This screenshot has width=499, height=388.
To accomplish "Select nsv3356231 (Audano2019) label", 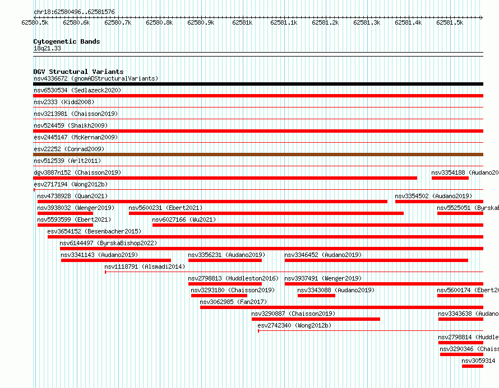I will [x=227, y=255].
